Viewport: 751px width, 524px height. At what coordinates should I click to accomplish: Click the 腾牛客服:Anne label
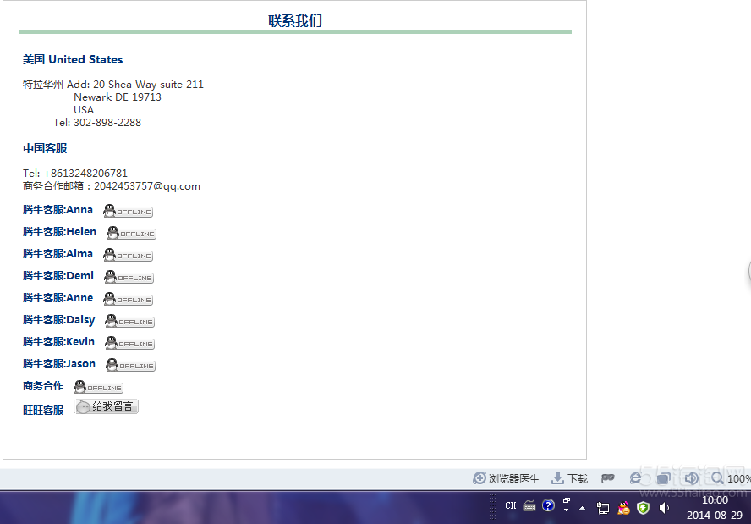[58, 298]
